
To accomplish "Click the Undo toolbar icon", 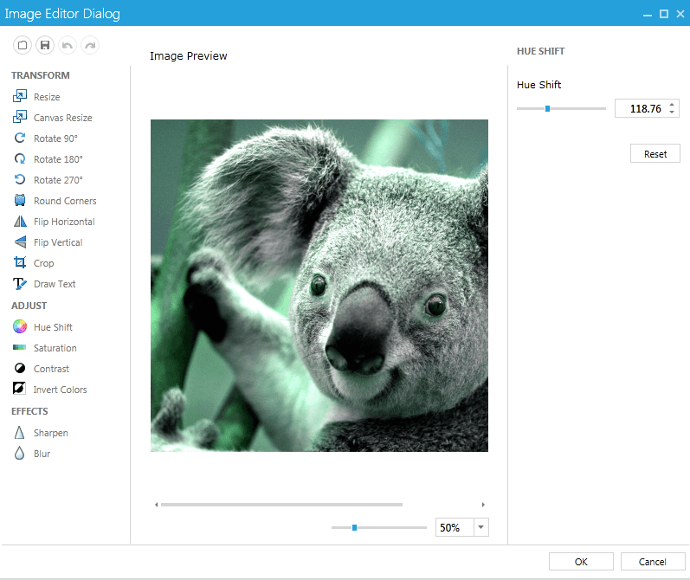I will coord(68,45).
